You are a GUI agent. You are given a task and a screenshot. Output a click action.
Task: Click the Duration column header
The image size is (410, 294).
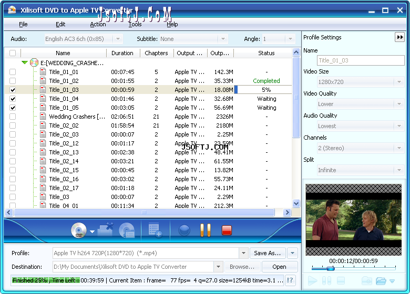pyautogui.click(x=122, y=53)
